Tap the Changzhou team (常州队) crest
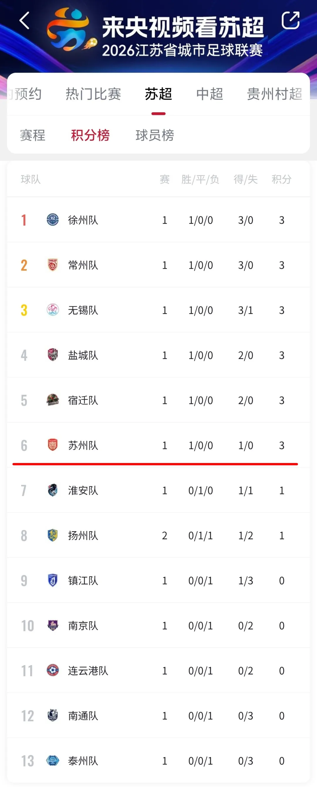The width and height of the screenshot is (317, 787). point(53,265)
